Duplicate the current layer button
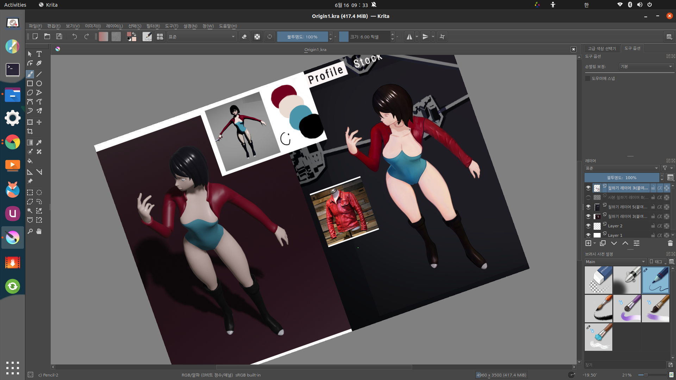The width and height of the screenshot is (676, 380). (x=603, y=243)
